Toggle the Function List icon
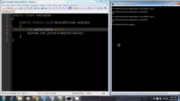180x101 pixels. 79,8
